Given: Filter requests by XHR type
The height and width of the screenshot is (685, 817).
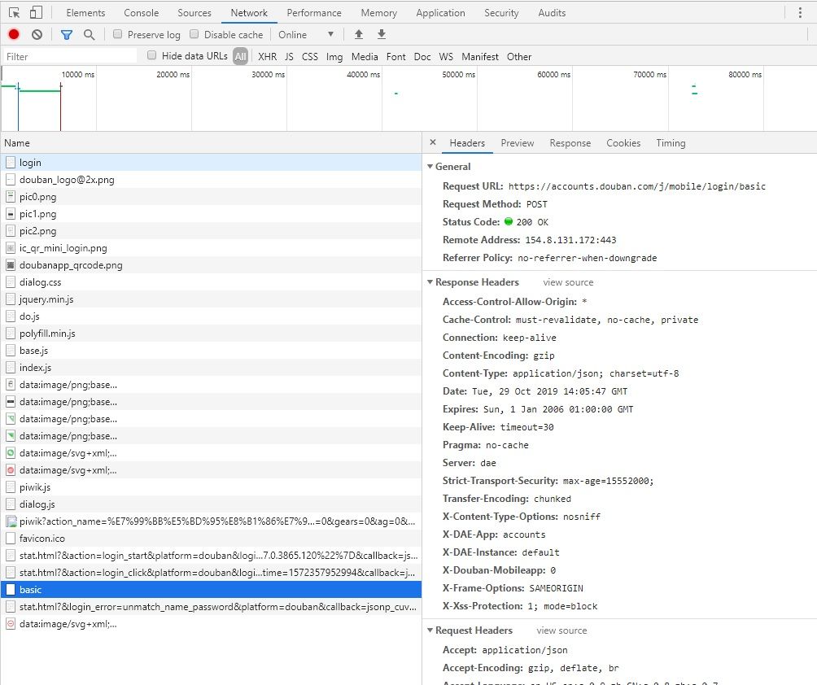Looking at the screenshot, I should pos(267,56).
